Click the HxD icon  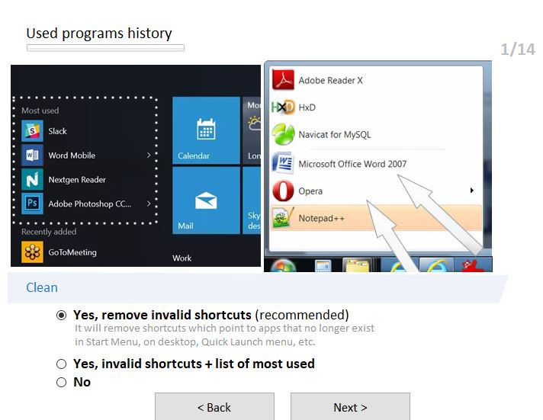coord(283,107)
